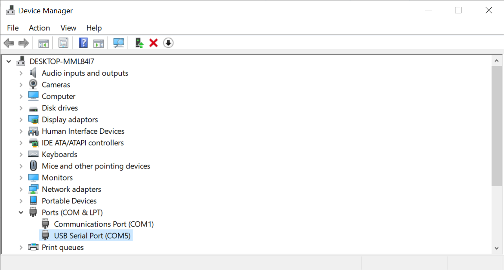The image size is (504, 270).
Task: Click the blue Help question mark icon
Action: [83, 43]
